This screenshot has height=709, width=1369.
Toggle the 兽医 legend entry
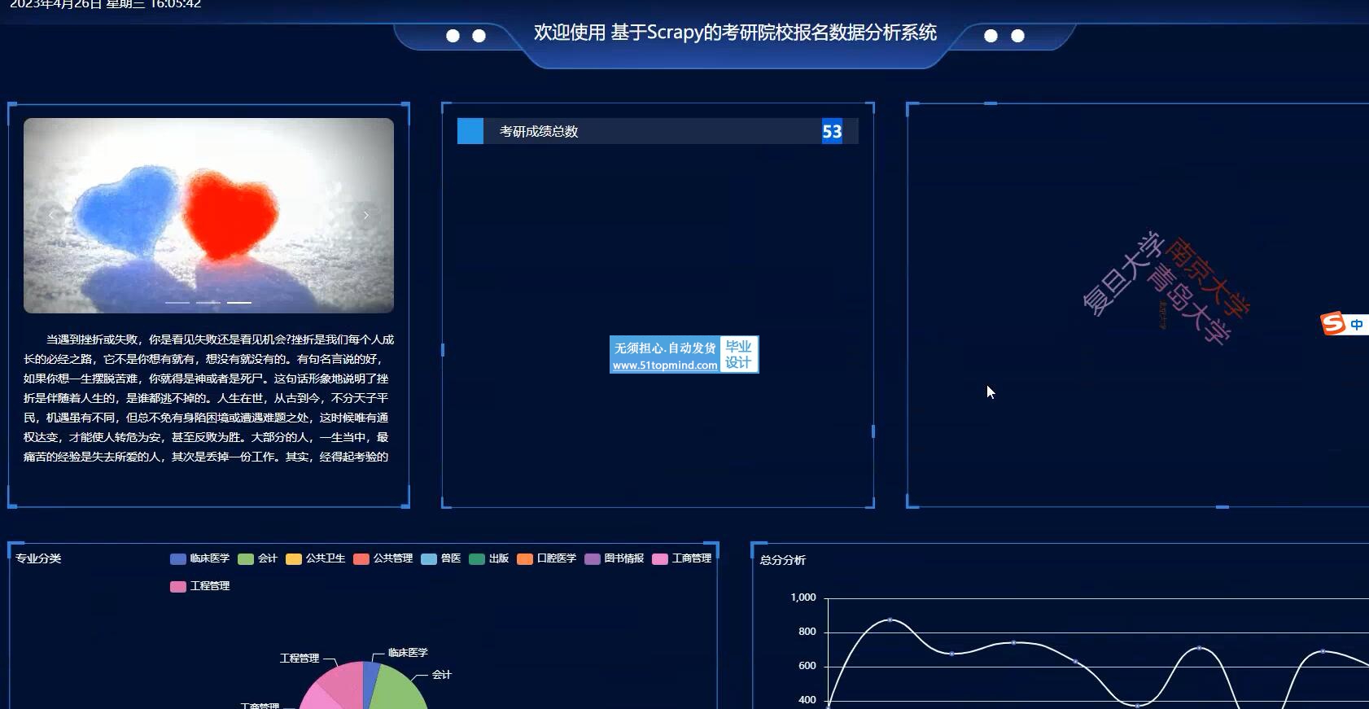(441, 558)
